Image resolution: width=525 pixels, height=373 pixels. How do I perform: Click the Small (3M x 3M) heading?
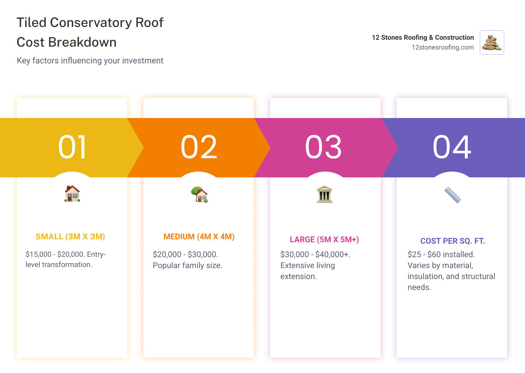pyautogui.click(x=70, y=237)
